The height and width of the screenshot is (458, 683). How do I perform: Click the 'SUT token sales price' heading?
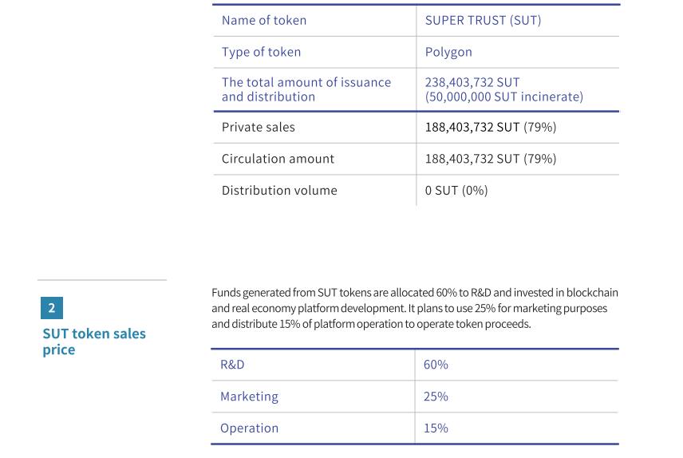94,342
